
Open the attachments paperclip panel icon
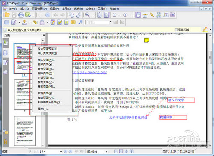point(6,141)
